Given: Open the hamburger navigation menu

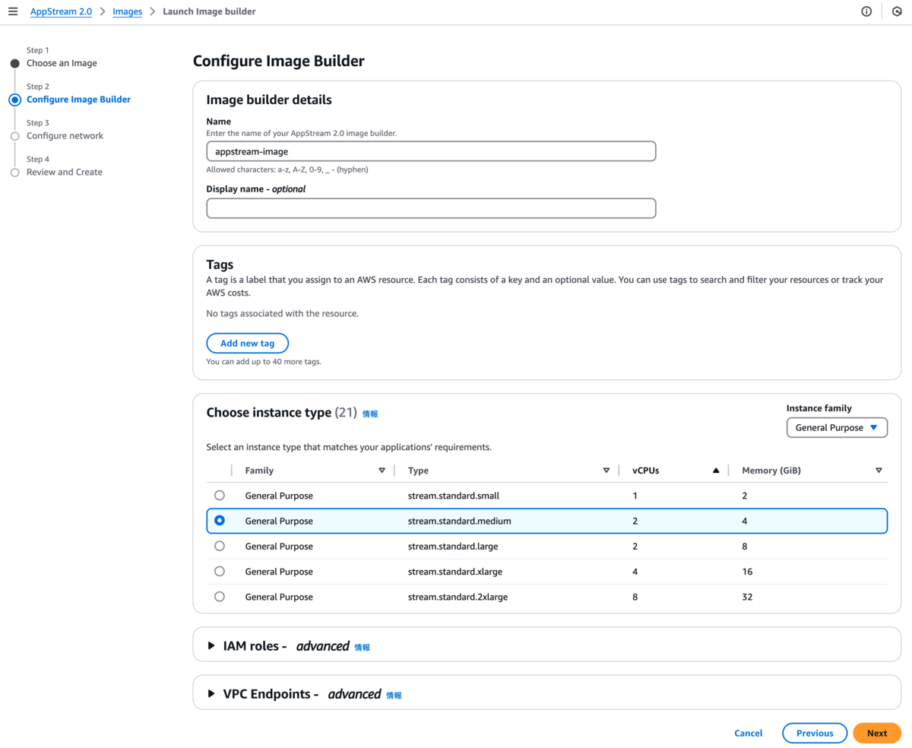Looking at the screenshot, I should (13, 11).
